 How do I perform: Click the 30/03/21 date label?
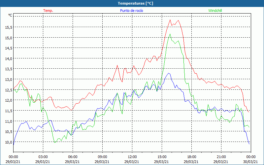tap(250, 162)
